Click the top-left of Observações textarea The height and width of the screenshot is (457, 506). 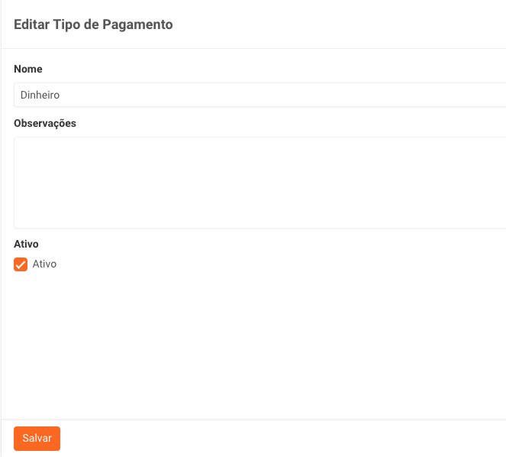pyautogui.click(x=23, y=145)
